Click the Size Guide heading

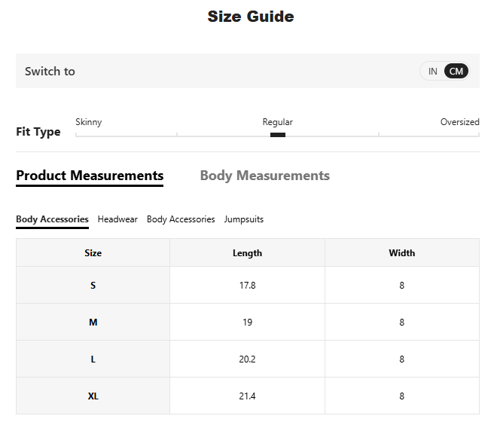250,17
